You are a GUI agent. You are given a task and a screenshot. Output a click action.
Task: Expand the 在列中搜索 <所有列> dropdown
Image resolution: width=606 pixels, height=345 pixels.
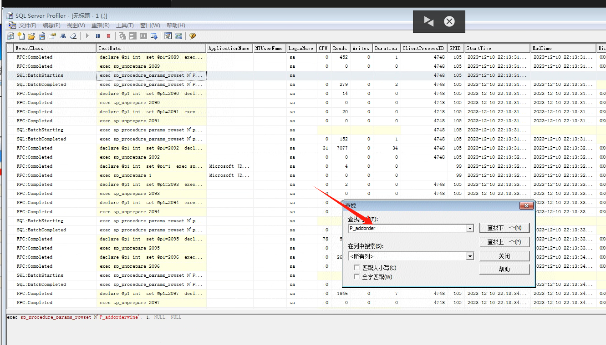[x=470, y=256]
